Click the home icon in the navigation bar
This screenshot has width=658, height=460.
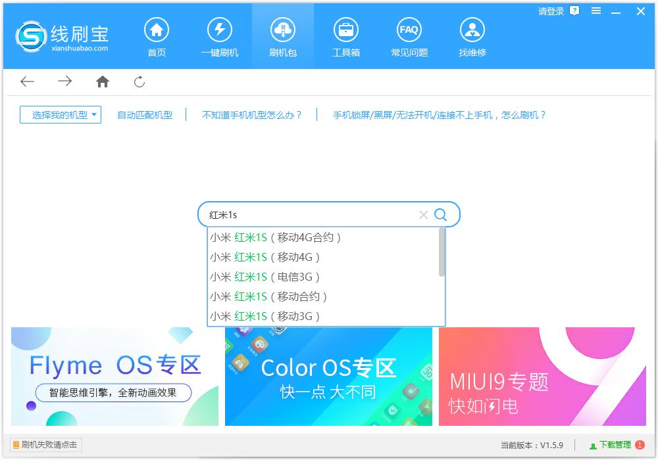pos(102,81)
